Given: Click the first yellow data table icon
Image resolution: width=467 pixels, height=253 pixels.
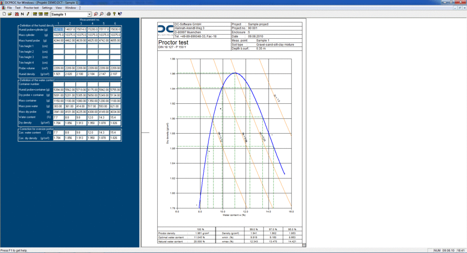Looking at the screenshot, I should point(35,14).
